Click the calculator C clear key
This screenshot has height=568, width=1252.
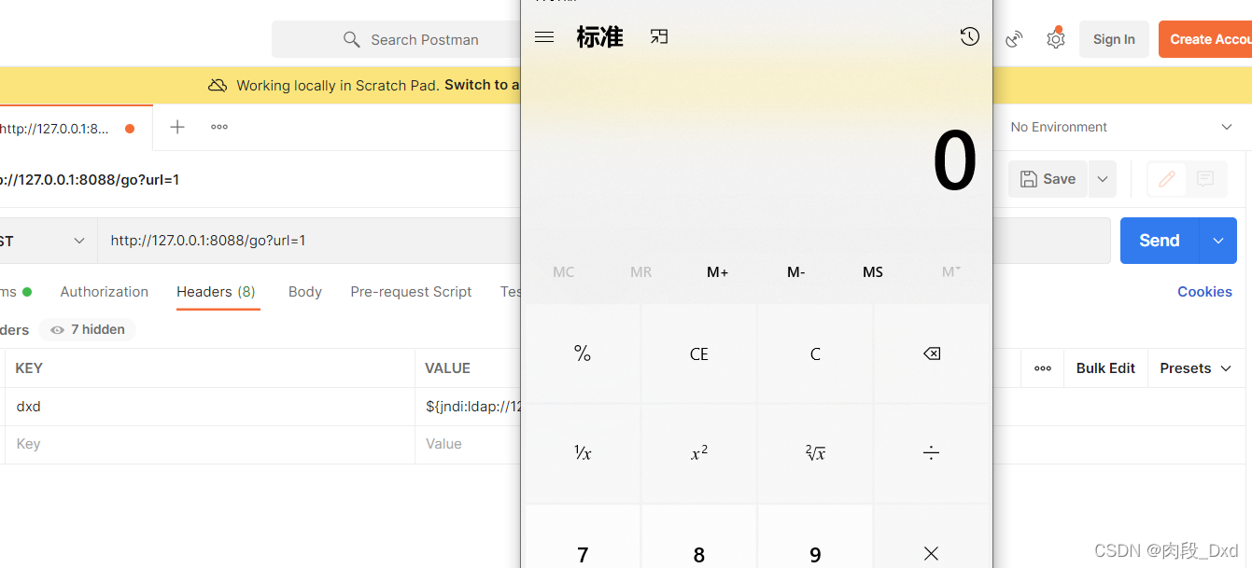[815, 353]
